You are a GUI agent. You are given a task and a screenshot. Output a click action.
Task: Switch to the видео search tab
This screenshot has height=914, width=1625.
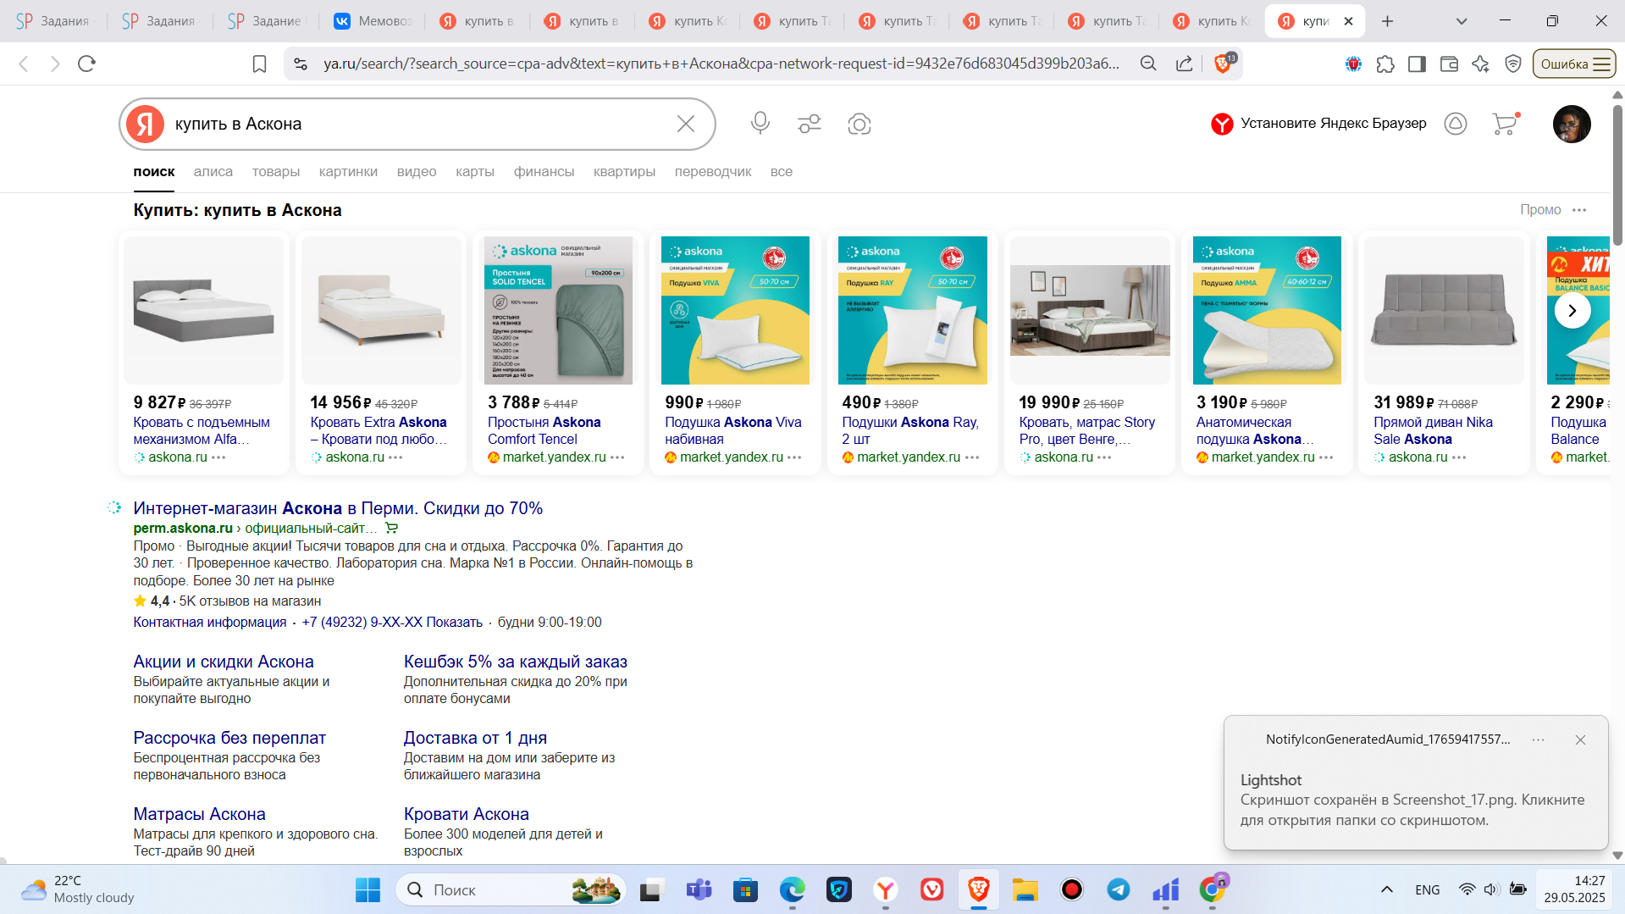(x=417, y=172)
